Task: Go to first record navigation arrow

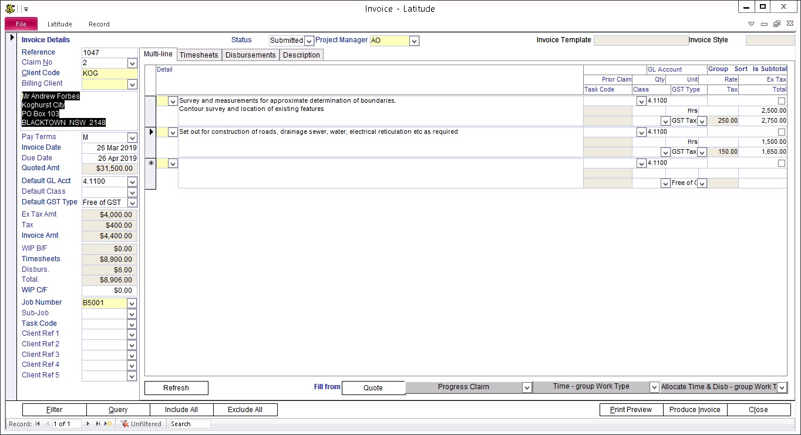Action: point(38,424)
